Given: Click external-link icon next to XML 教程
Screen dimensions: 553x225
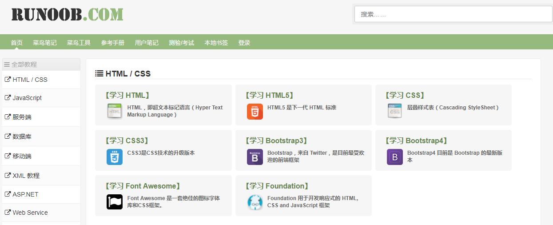Looking at the screenshot, I should (8, 175).
